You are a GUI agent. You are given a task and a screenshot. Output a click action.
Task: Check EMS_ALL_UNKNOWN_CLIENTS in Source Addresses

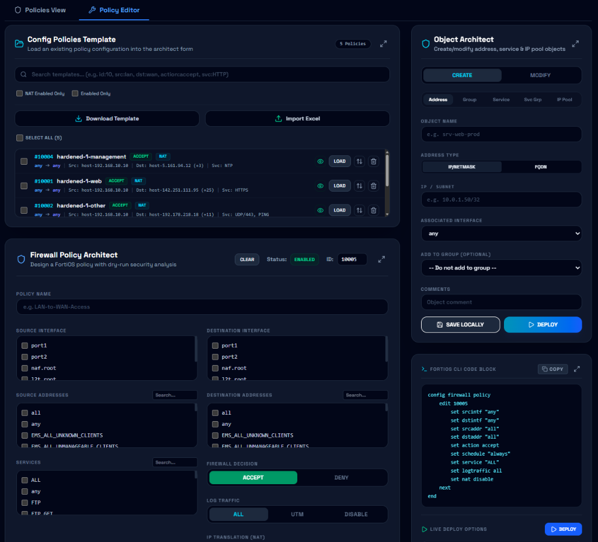(x=25, y=435)
